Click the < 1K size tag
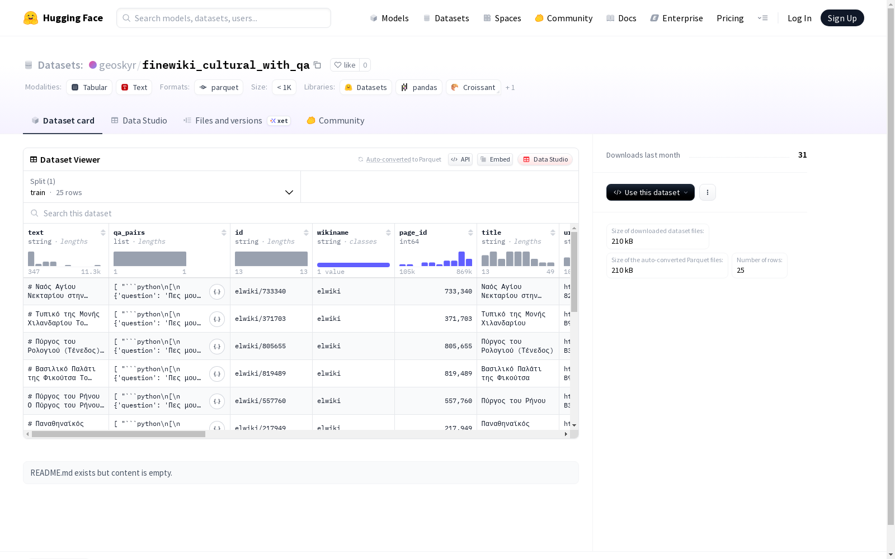Viewport: 895px width, 559px height. pyautogui.click(x=284, y=87)
